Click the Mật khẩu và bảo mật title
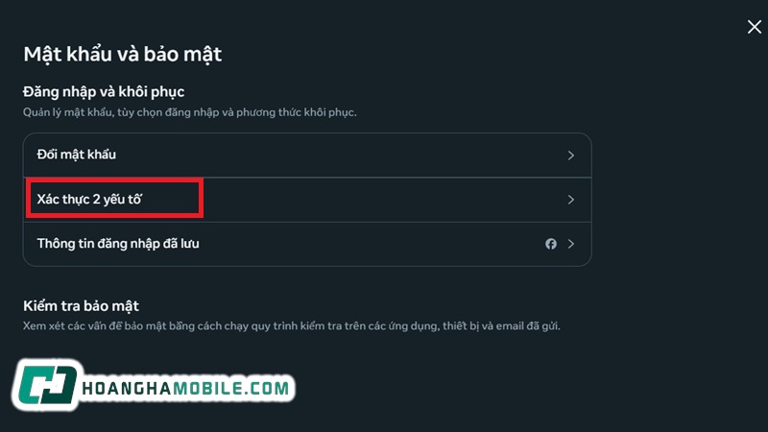The width and height of the screenshot is (768, 432). [x=122, y=54]
